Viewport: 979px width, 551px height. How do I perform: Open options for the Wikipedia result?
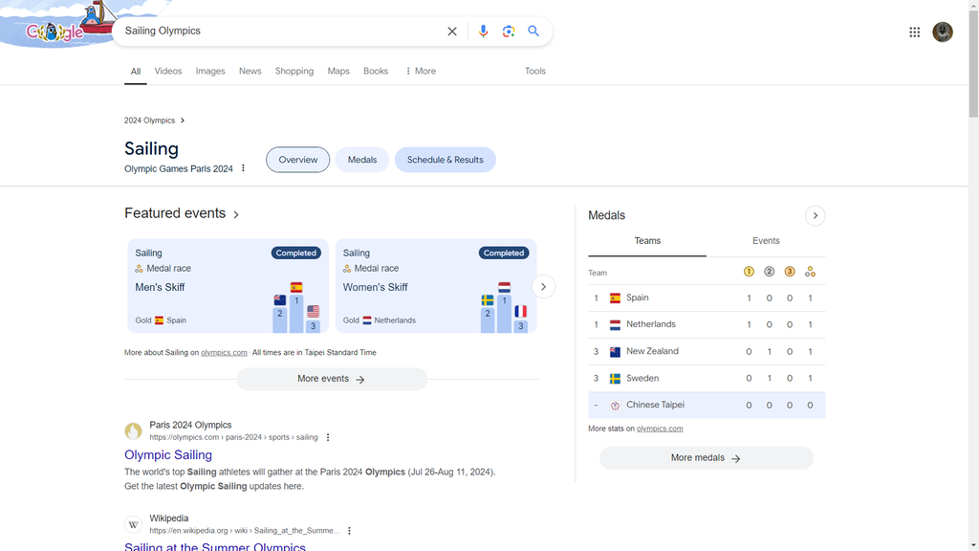pos(349,531)
